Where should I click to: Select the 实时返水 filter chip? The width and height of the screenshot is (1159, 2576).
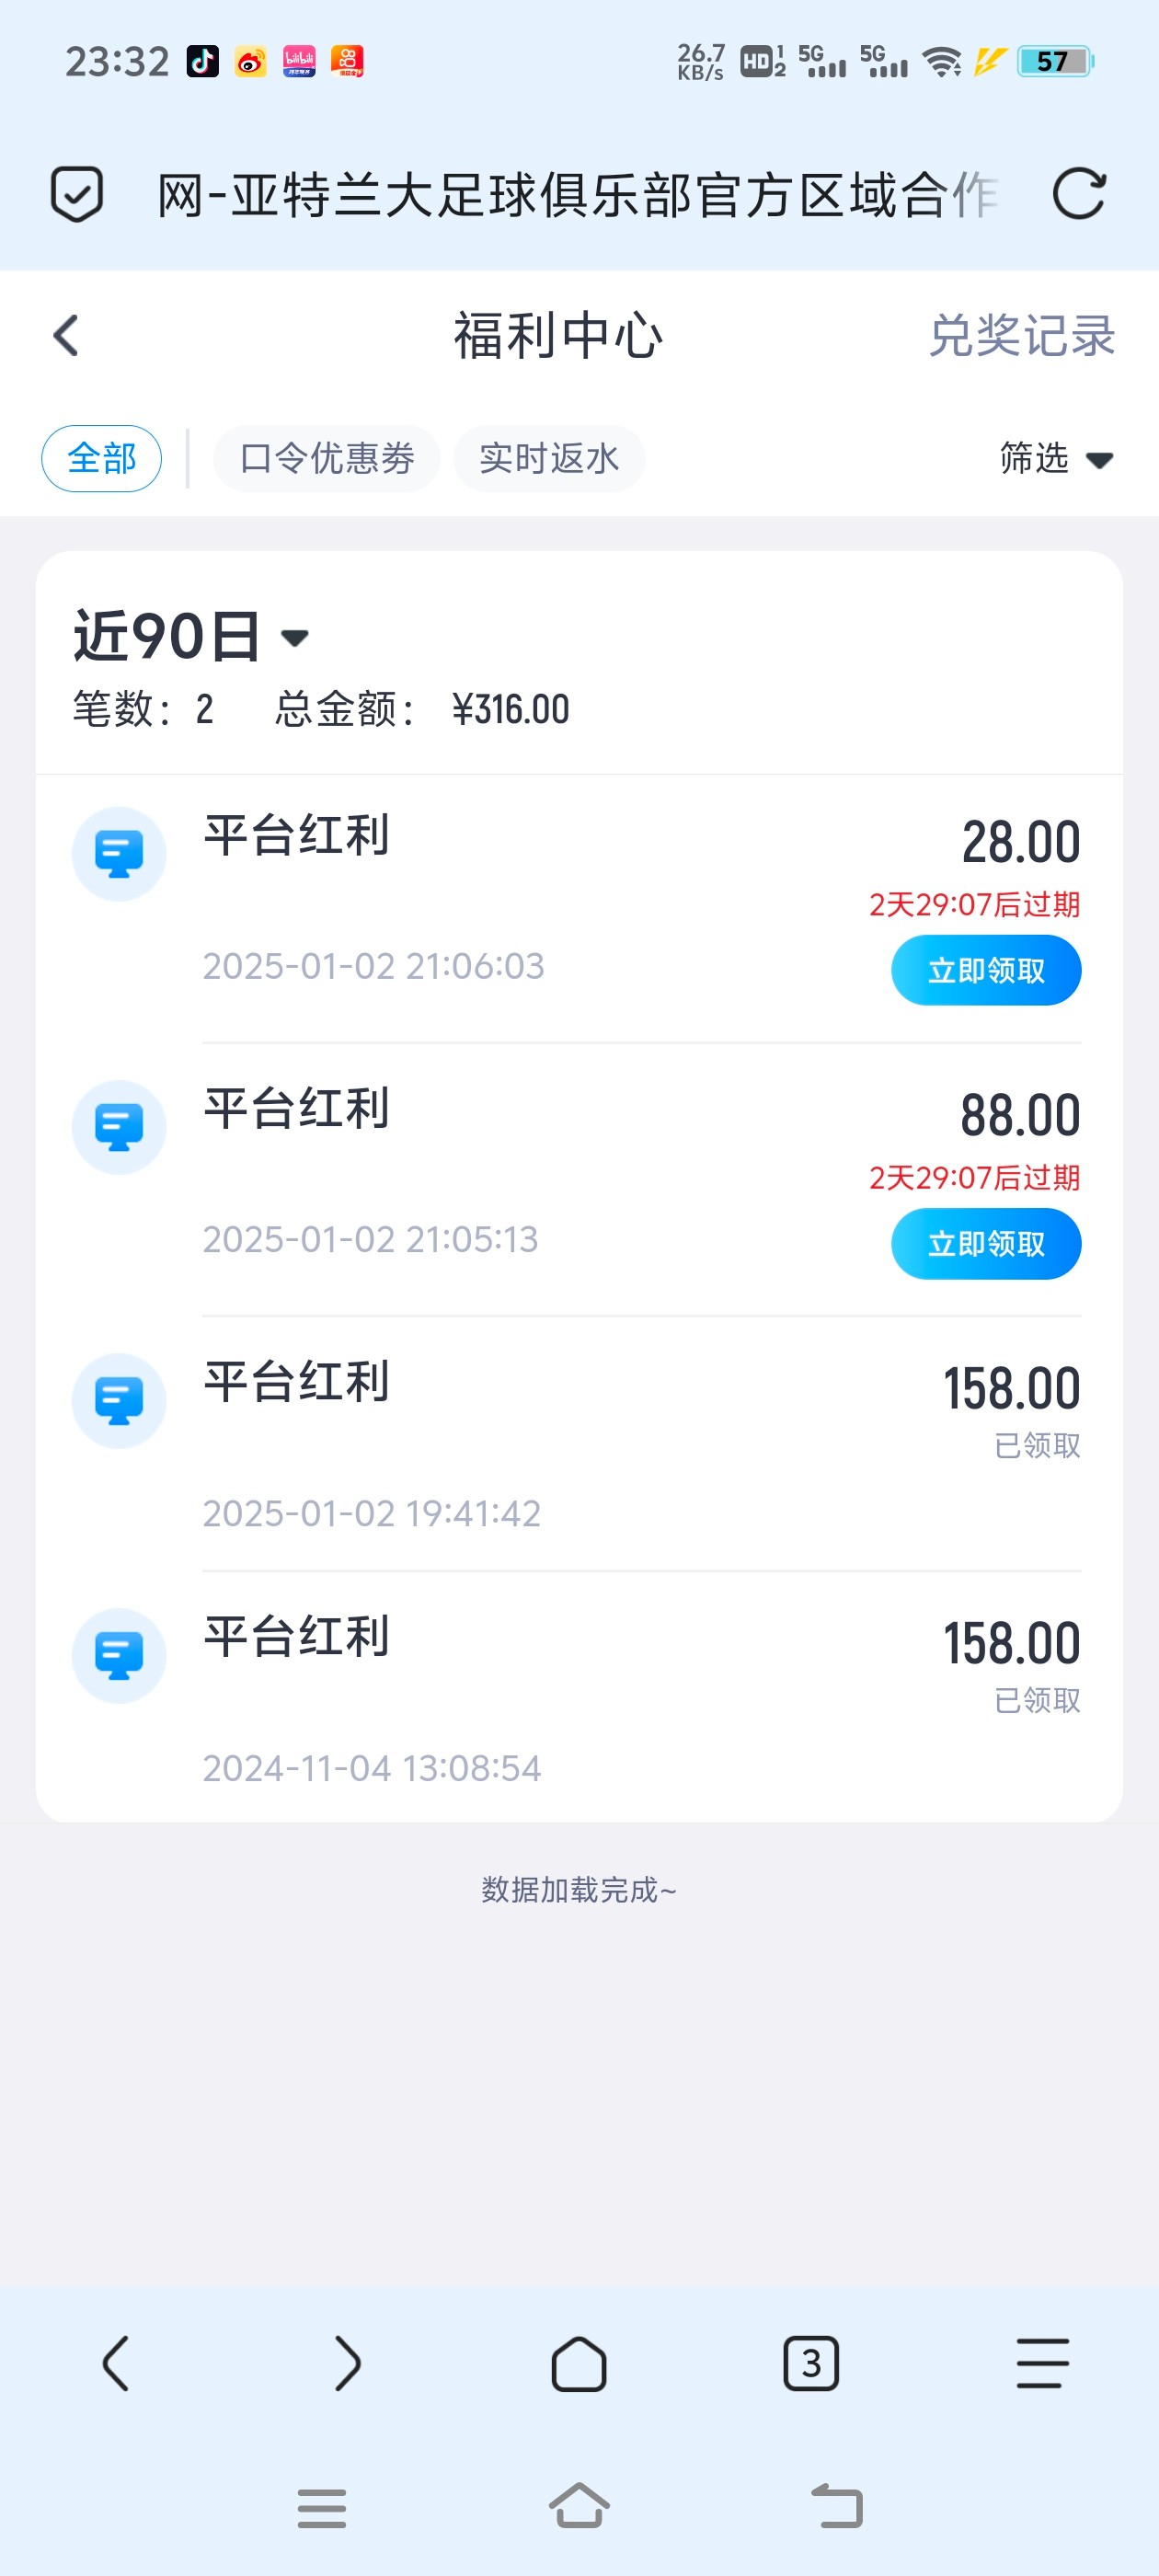pyautogui.click(x=549, y=459)
